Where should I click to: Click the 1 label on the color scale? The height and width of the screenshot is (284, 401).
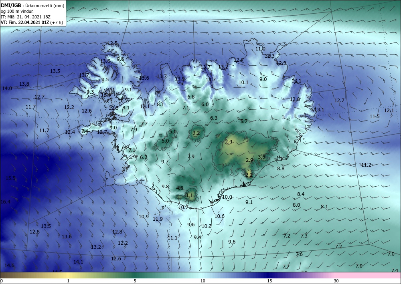click(68, 281)
